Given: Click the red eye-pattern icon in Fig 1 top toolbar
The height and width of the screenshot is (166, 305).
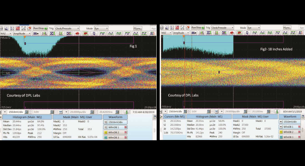Looking at the screenshot, I should pyautogui.click(x=18, y=28).
